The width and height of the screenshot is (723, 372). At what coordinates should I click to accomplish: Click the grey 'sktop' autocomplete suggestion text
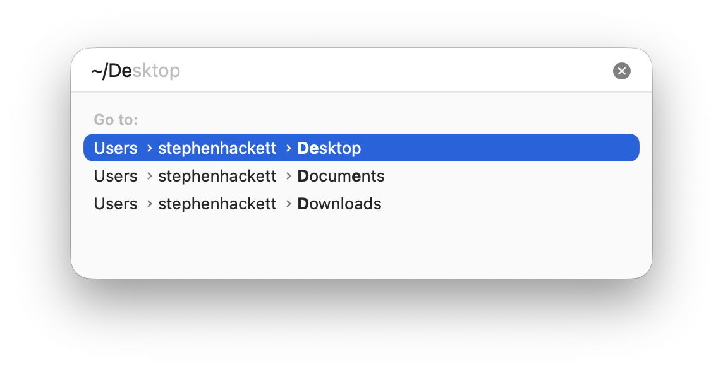click(156, 71)
